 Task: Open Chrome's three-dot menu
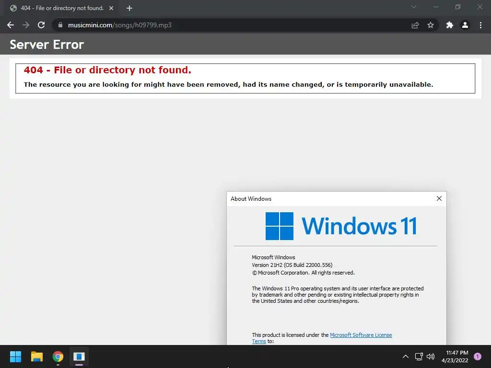point(480,25)
